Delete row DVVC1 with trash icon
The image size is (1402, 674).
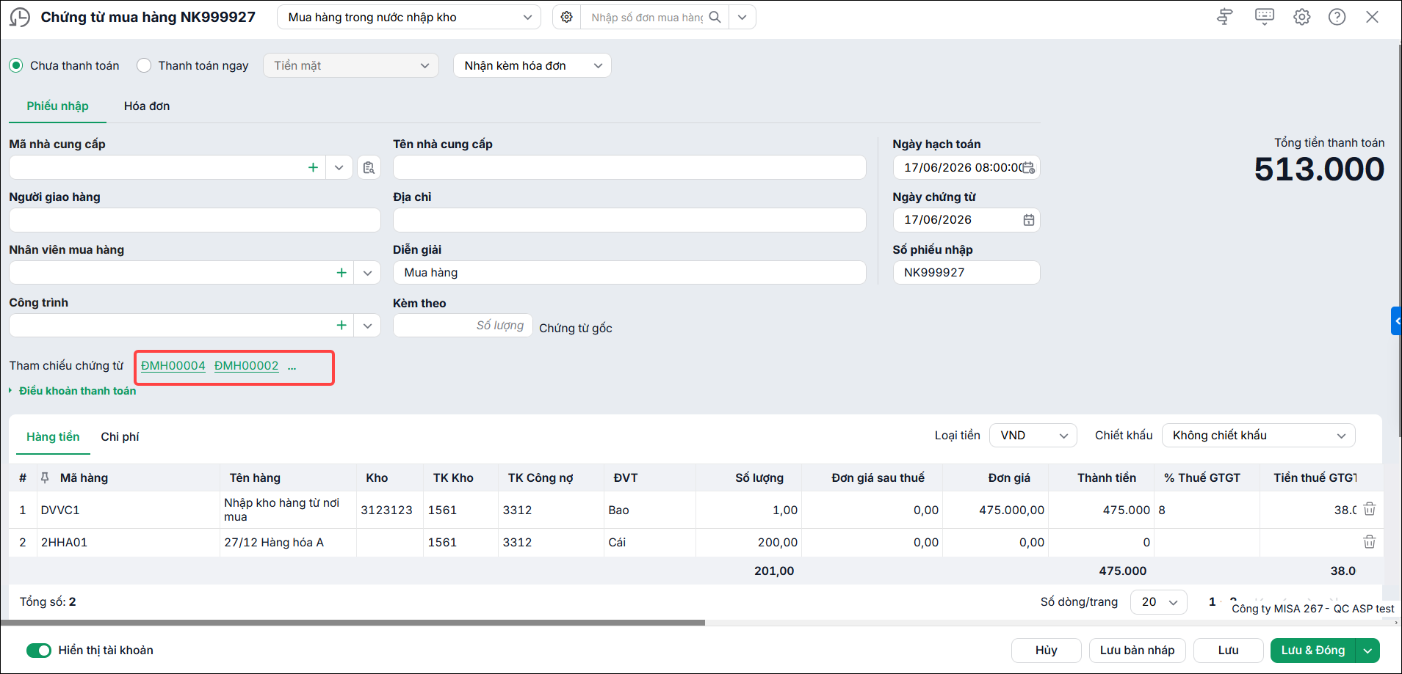tap(1370, 509)
